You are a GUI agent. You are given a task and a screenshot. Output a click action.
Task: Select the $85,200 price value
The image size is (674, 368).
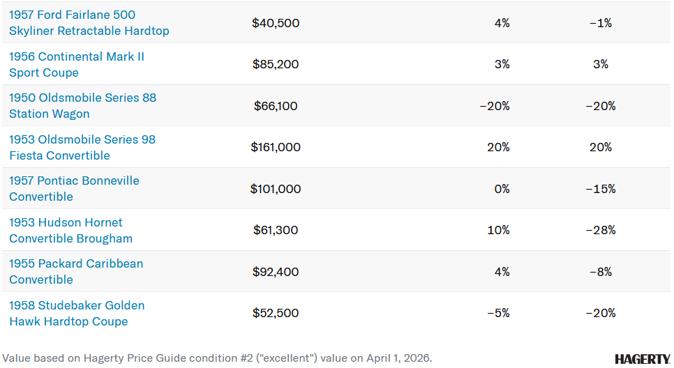click(276, 64)
